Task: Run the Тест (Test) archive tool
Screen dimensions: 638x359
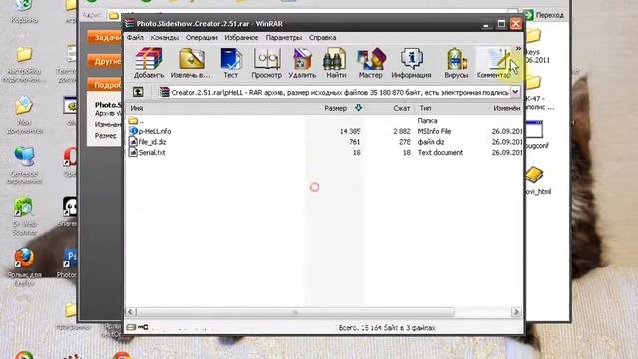Action: tap(230, 63)
